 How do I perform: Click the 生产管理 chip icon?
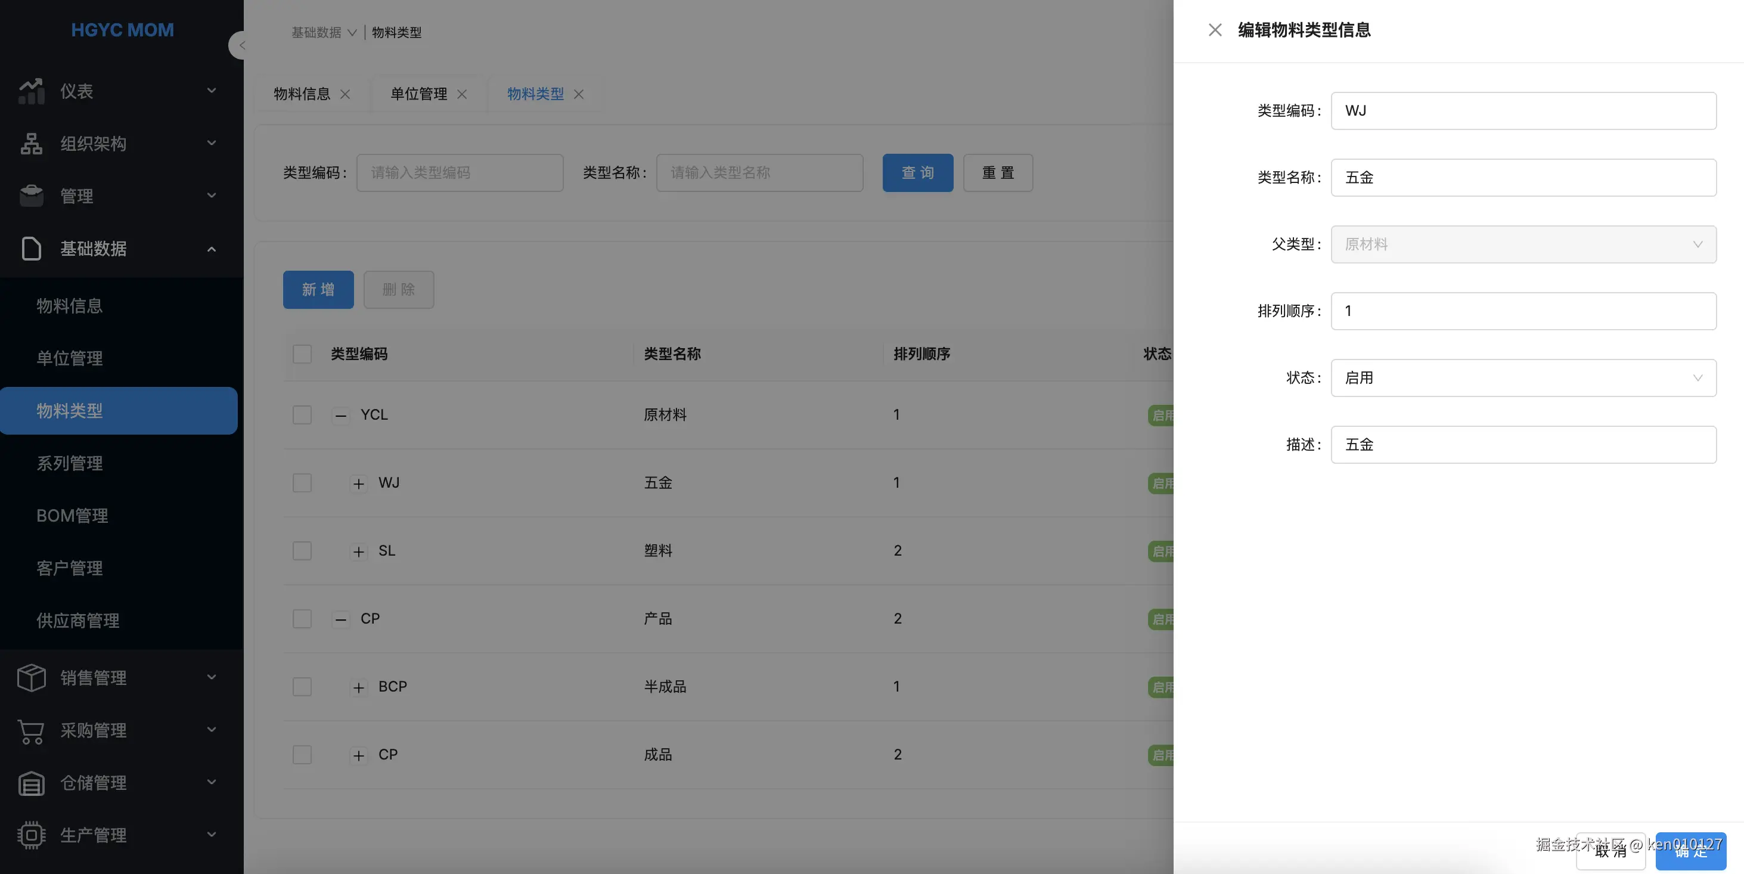pyautogui.click(x=31, y=835)
